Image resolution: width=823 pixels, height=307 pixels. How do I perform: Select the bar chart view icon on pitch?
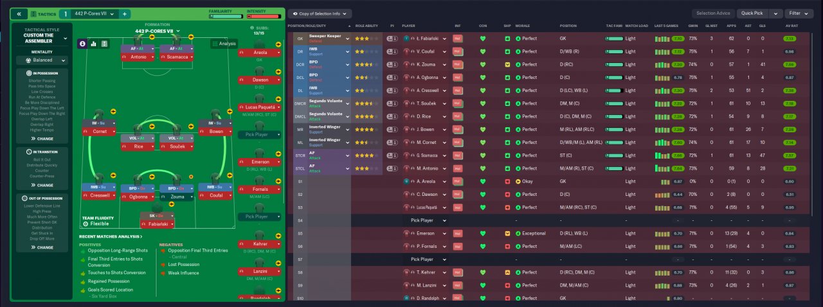click(94, 44)
